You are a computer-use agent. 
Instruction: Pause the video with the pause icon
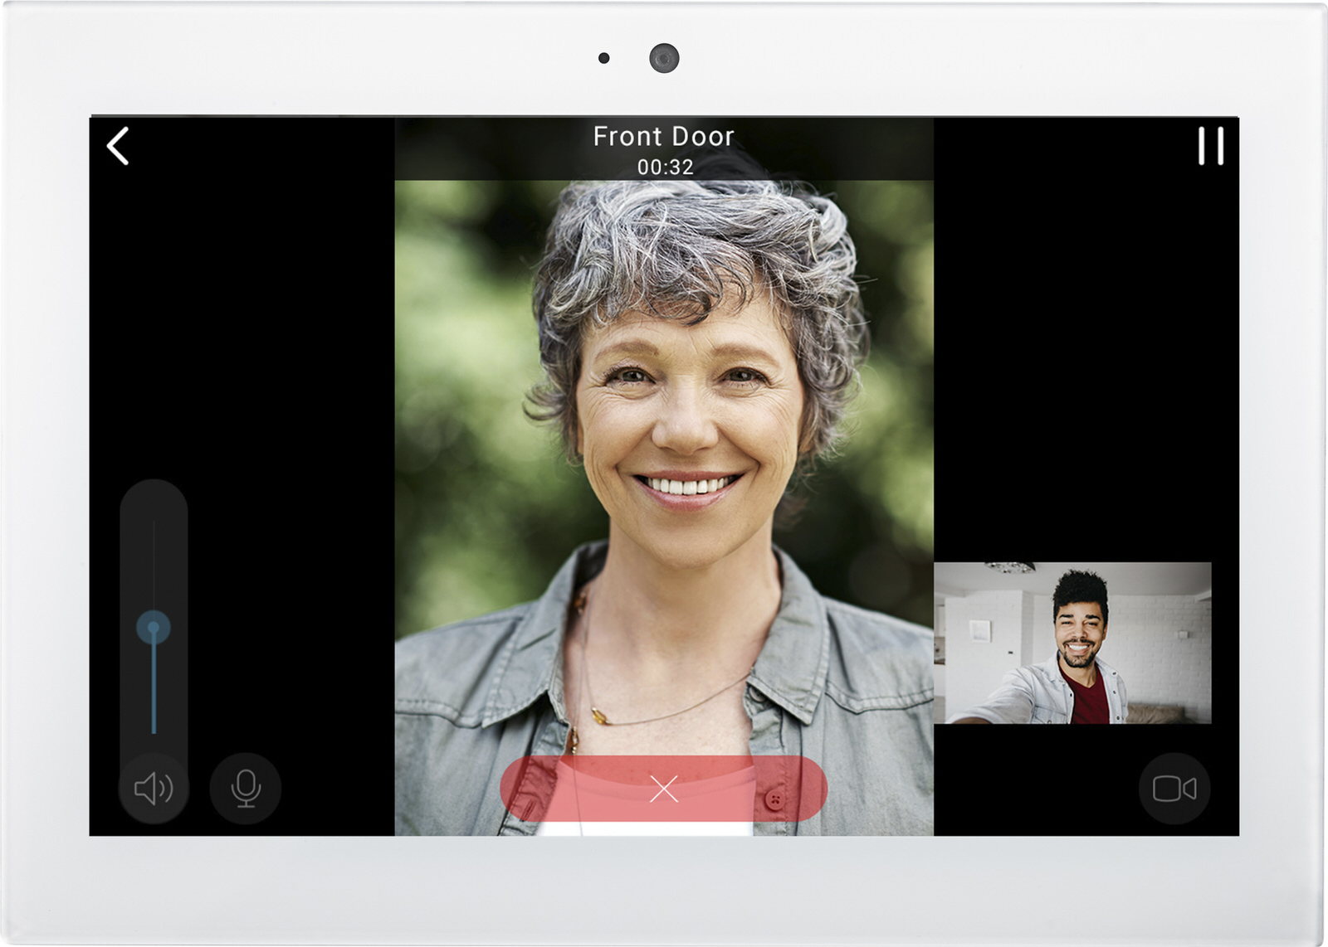[1211, 146]
